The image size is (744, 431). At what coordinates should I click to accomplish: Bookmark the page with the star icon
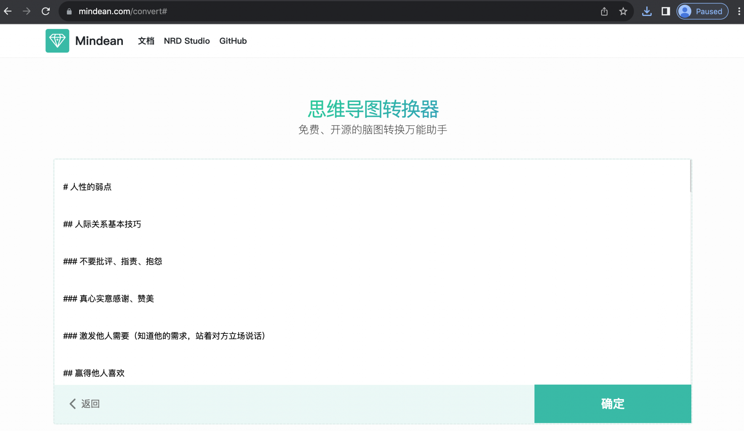[x=623, y=11]
